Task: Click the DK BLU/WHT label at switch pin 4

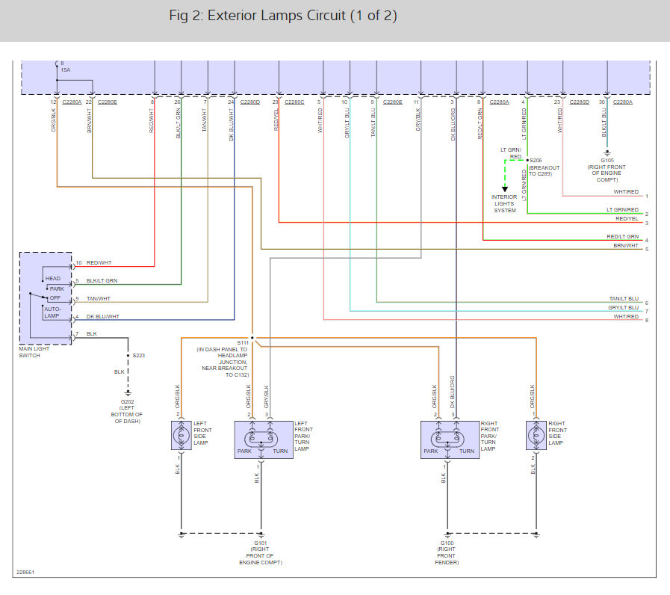Action: click(x=103, y=316)
